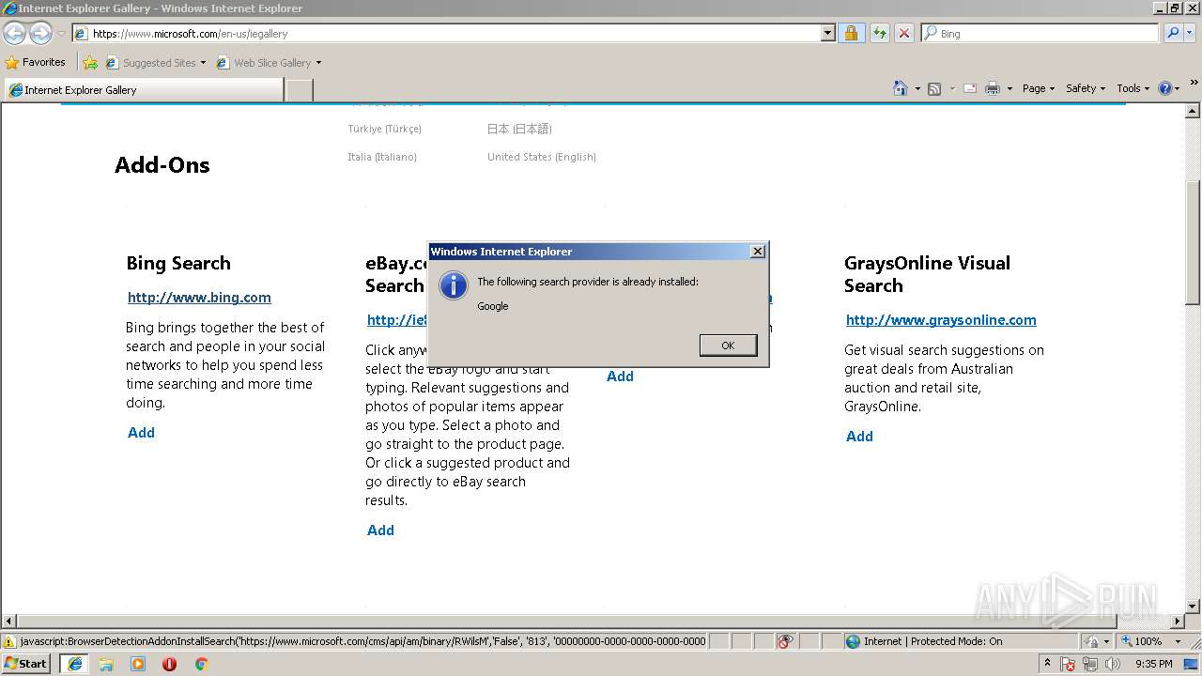Open a new blank tab

(299, 90)
